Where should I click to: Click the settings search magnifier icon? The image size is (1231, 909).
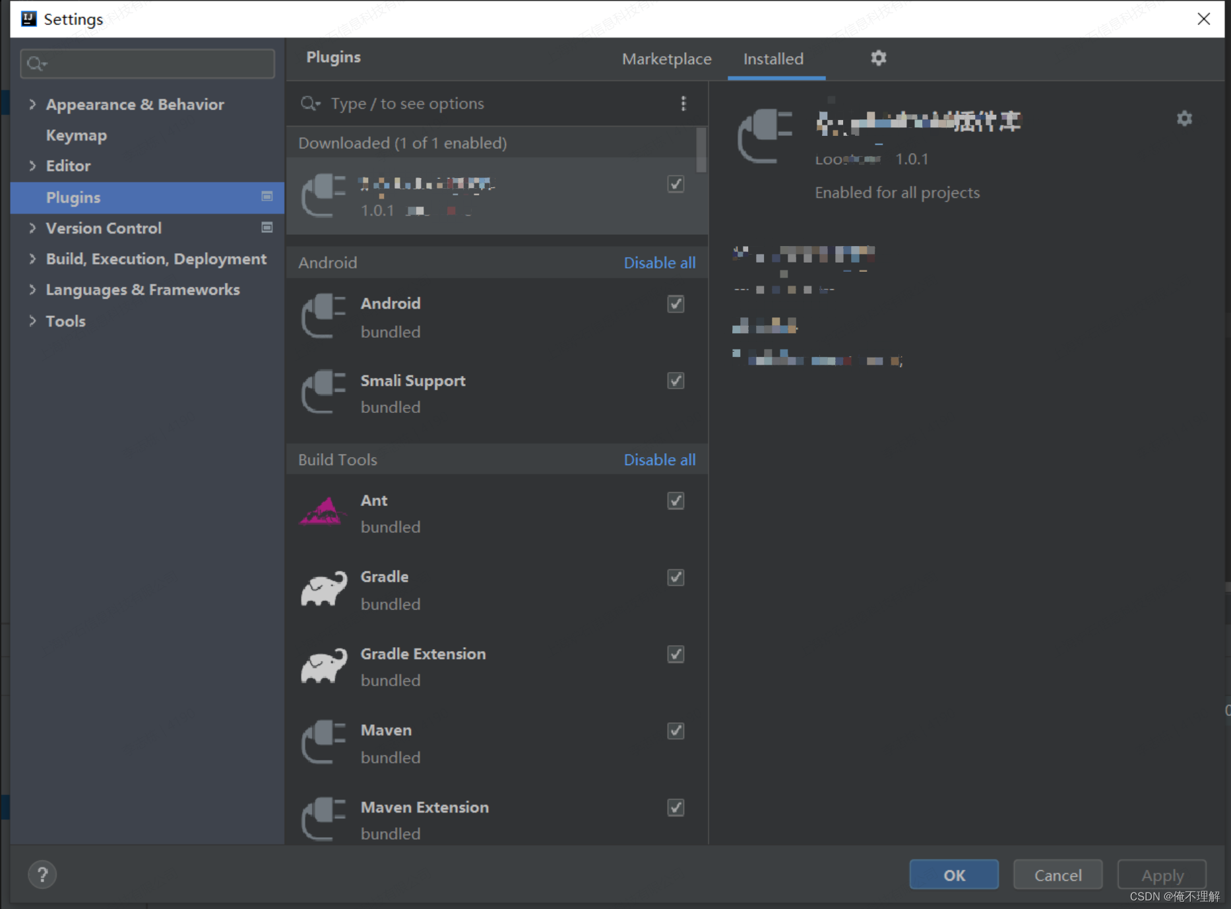[x=37, y=64]
